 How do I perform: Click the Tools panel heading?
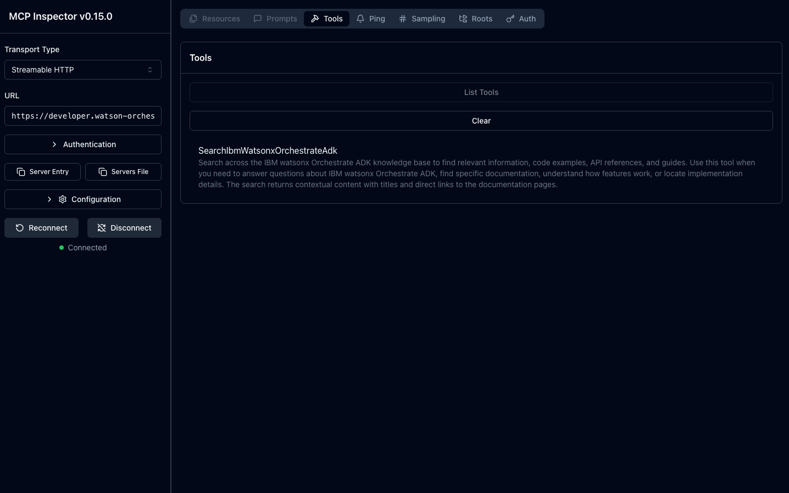coord(201,58)
